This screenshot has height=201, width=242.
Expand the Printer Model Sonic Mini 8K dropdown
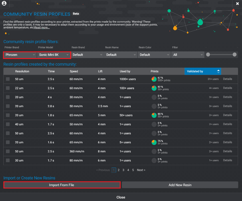[x=53, y=55]
